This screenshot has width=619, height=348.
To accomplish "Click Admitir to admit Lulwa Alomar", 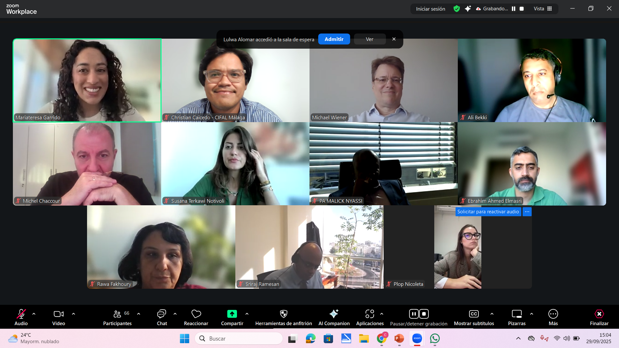I will [334, 39].
